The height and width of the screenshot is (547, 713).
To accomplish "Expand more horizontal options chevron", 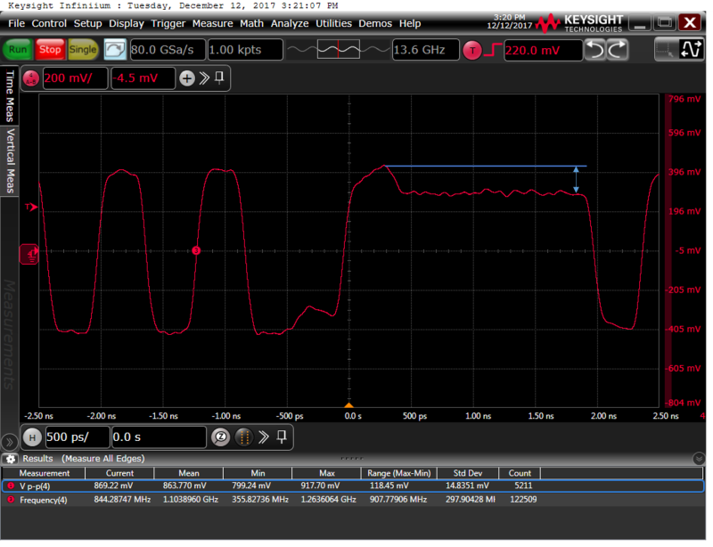I will click(263, 437).
